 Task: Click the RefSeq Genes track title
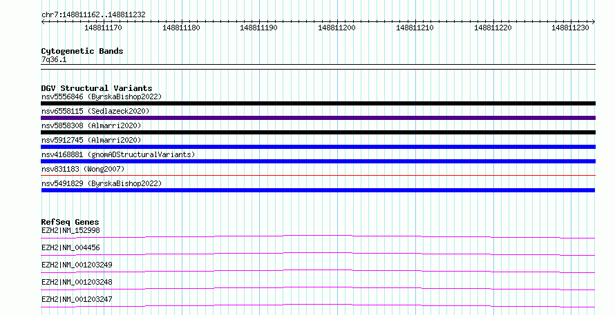pos(70,222)
